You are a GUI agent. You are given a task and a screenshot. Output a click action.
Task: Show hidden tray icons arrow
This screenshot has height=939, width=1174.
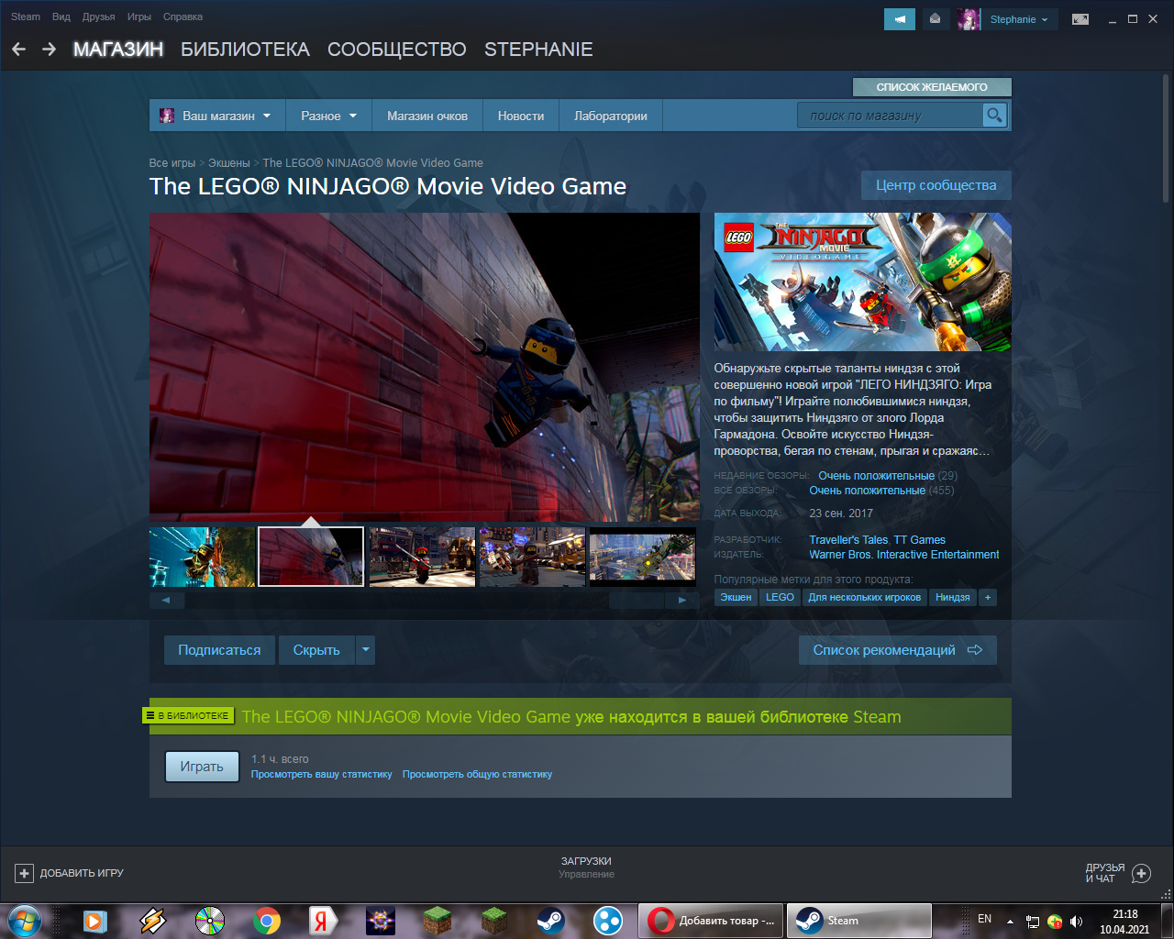(x=1010, y=922)
